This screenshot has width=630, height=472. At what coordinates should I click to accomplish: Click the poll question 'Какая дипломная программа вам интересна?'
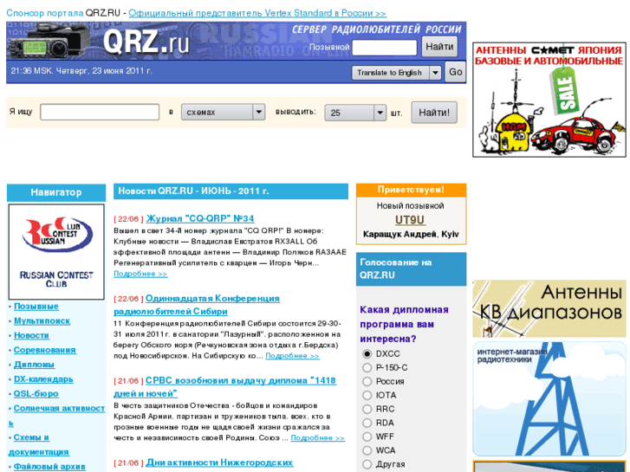(404, 324)
